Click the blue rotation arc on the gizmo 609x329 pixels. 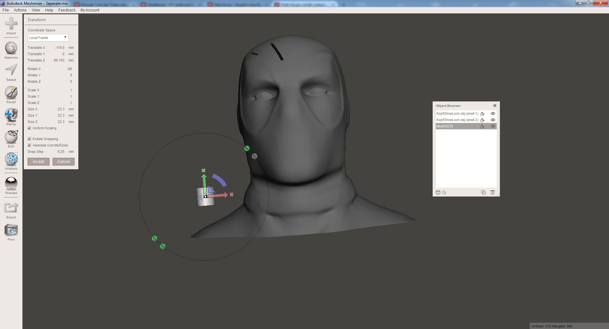(219, 180)
